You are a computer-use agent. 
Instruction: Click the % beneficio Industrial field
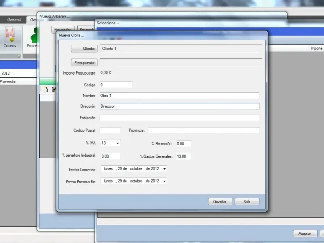[x=111, y=156]
